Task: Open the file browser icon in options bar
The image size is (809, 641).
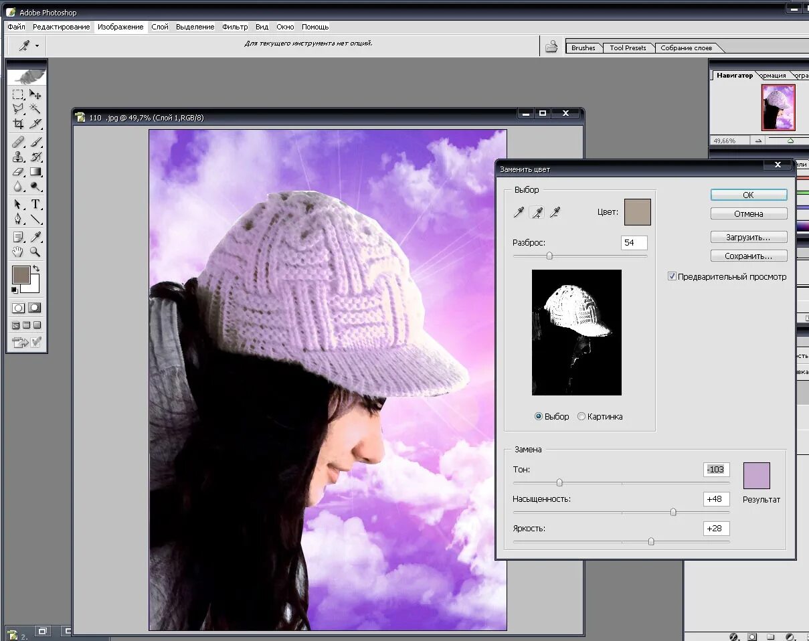Action: coord(551,46)
